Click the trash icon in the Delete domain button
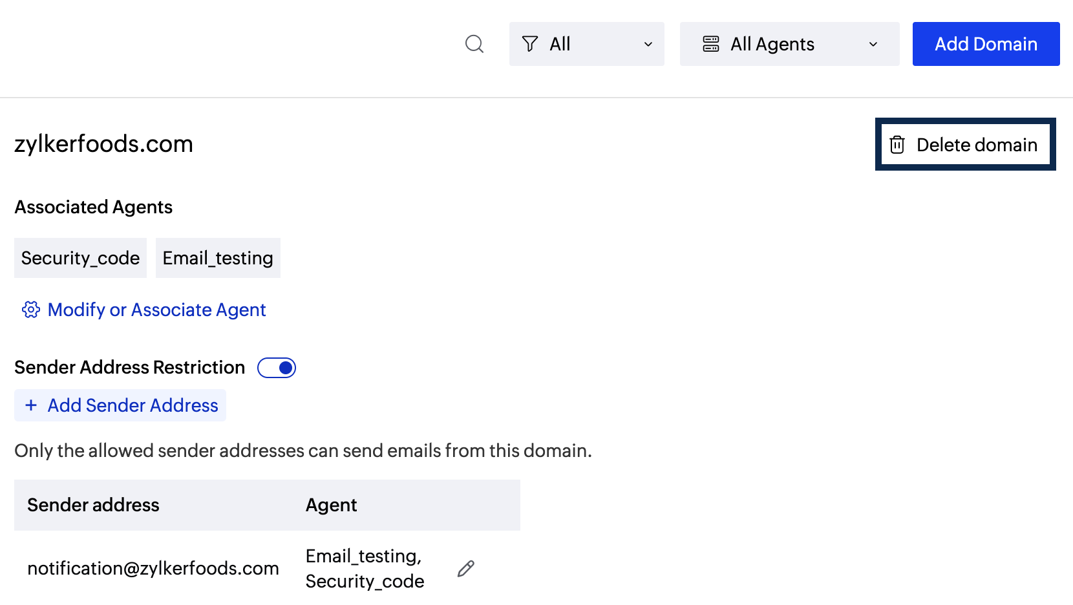1073x605 pixels. (x=898, y=145)
